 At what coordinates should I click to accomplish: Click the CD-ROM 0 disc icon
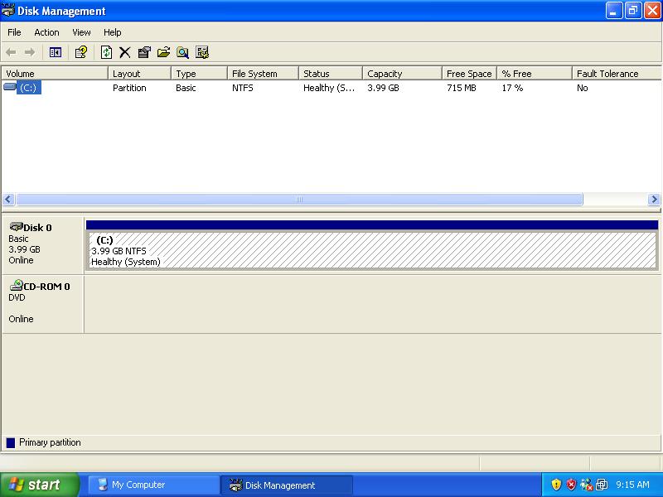(16, 285)
